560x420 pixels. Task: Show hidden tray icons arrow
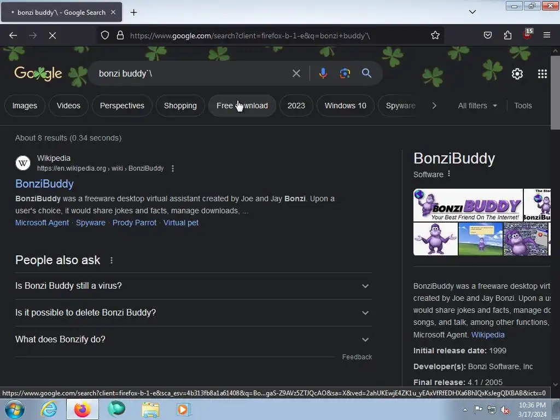pyautogui.click(x=465, y=410)
